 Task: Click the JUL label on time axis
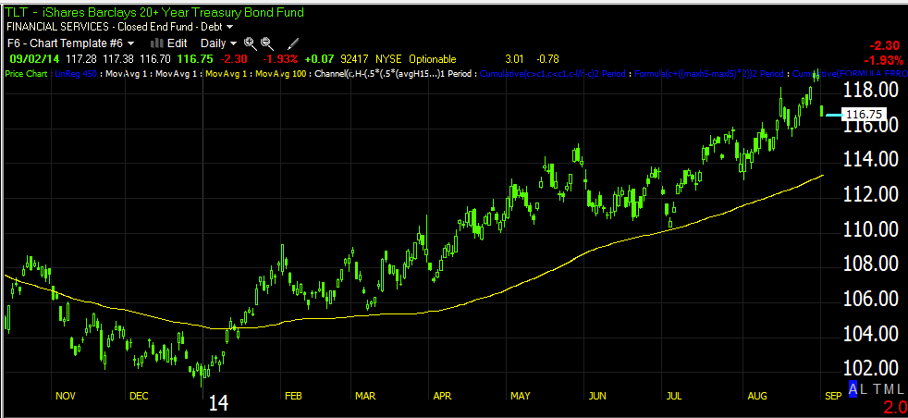coord(674,396)
